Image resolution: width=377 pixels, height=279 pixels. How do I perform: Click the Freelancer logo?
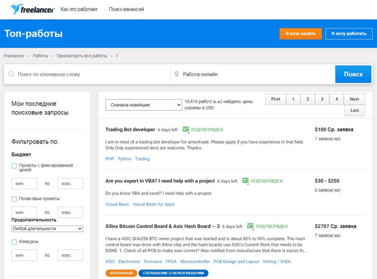(x=33, y=9)
